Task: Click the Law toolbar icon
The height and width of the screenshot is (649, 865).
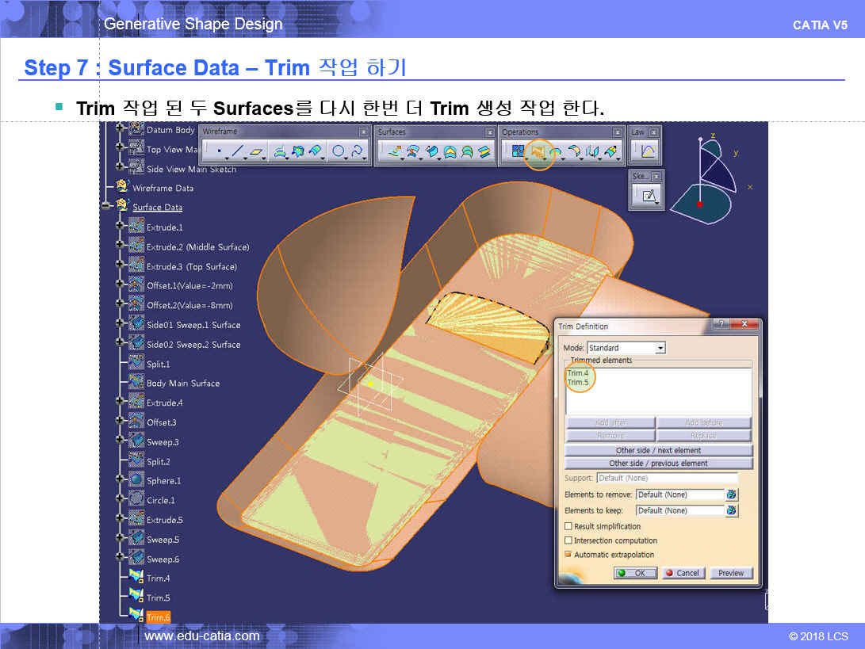Action: [x=649, y=151]
